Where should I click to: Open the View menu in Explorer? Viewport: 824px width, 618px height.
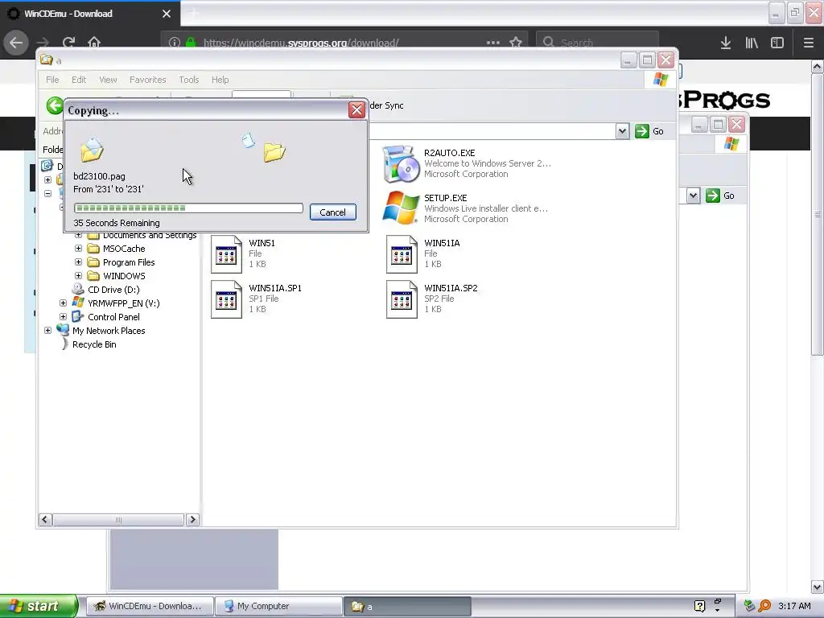(108, 80)
